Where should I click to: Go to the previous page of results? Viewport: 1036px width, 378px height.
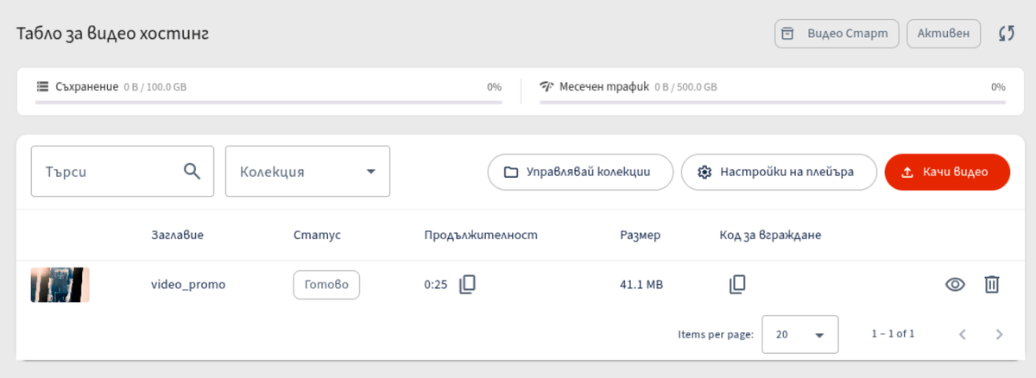pos(963,334)
